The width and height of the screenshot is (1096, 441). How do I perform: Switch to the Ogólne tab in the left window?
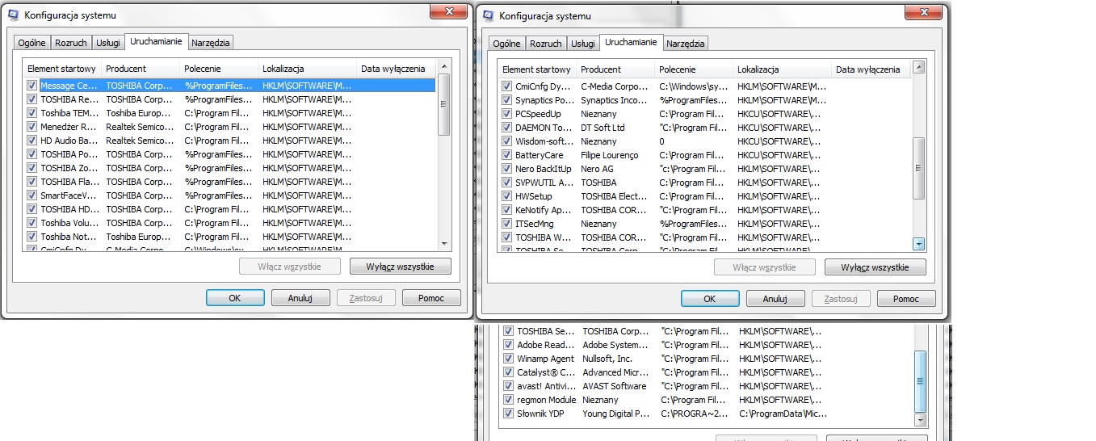pos(32,43)
